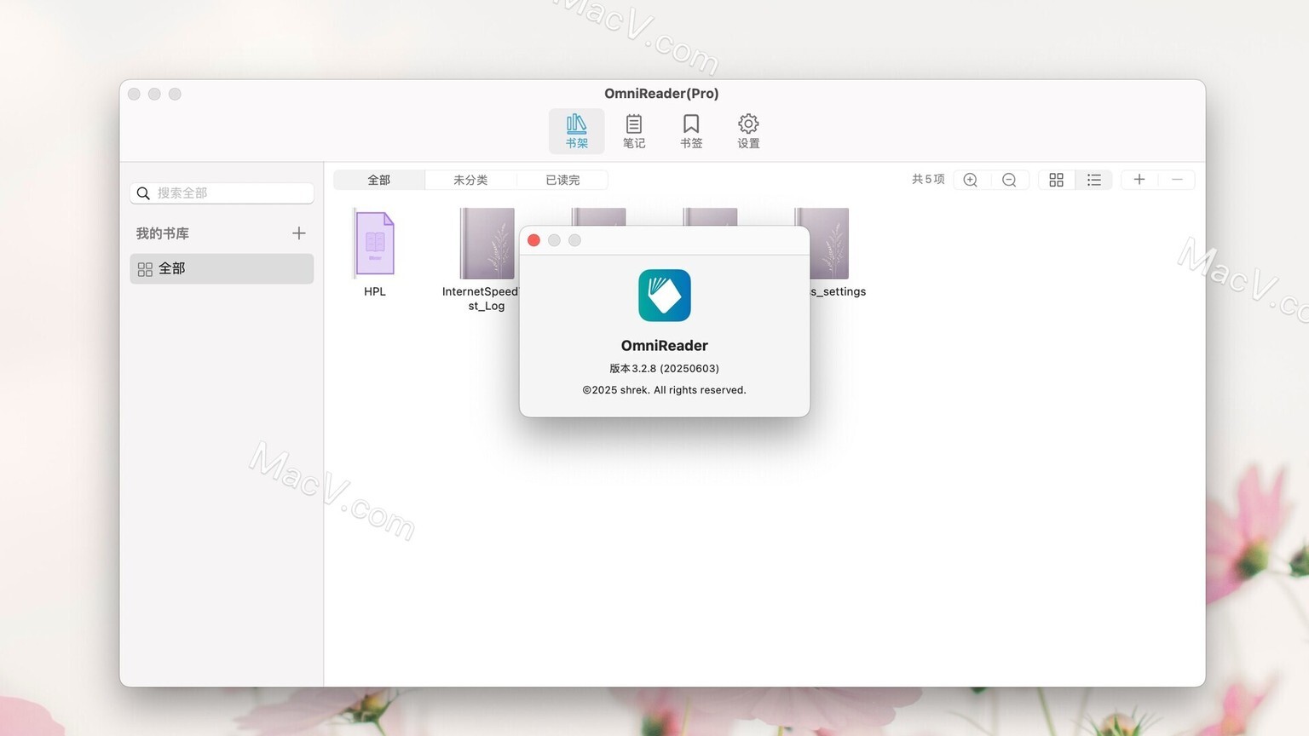
Task: Switch to grid view layout
Action: click(1057, 180)
